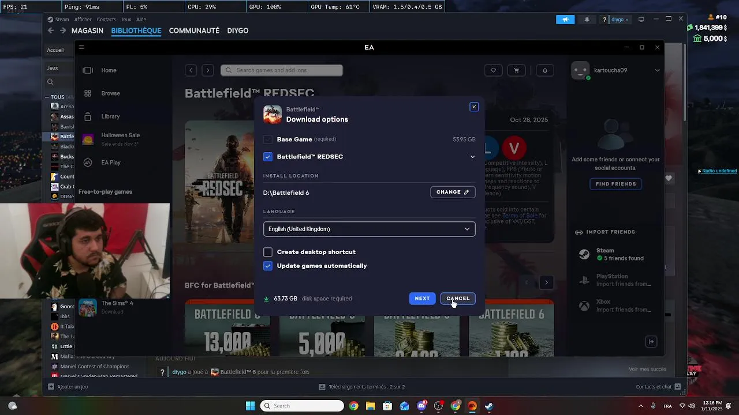Image resolution: width=739 pixels, height=415 pixels.
Task: Collapse the TOUS games category in Steam
Action: click(x=47, y=97)
